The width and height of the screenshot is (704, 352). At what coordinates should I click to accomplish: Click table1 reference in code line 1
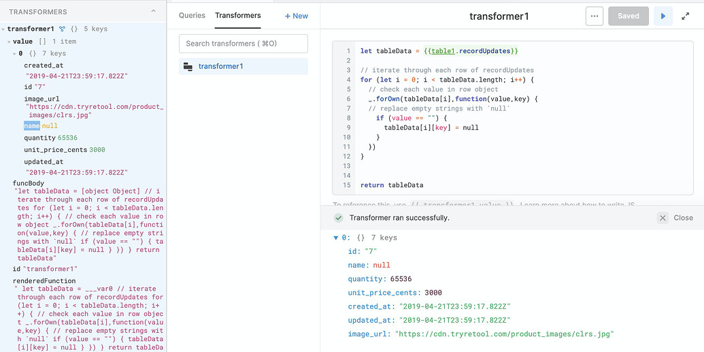click(442, 51)
